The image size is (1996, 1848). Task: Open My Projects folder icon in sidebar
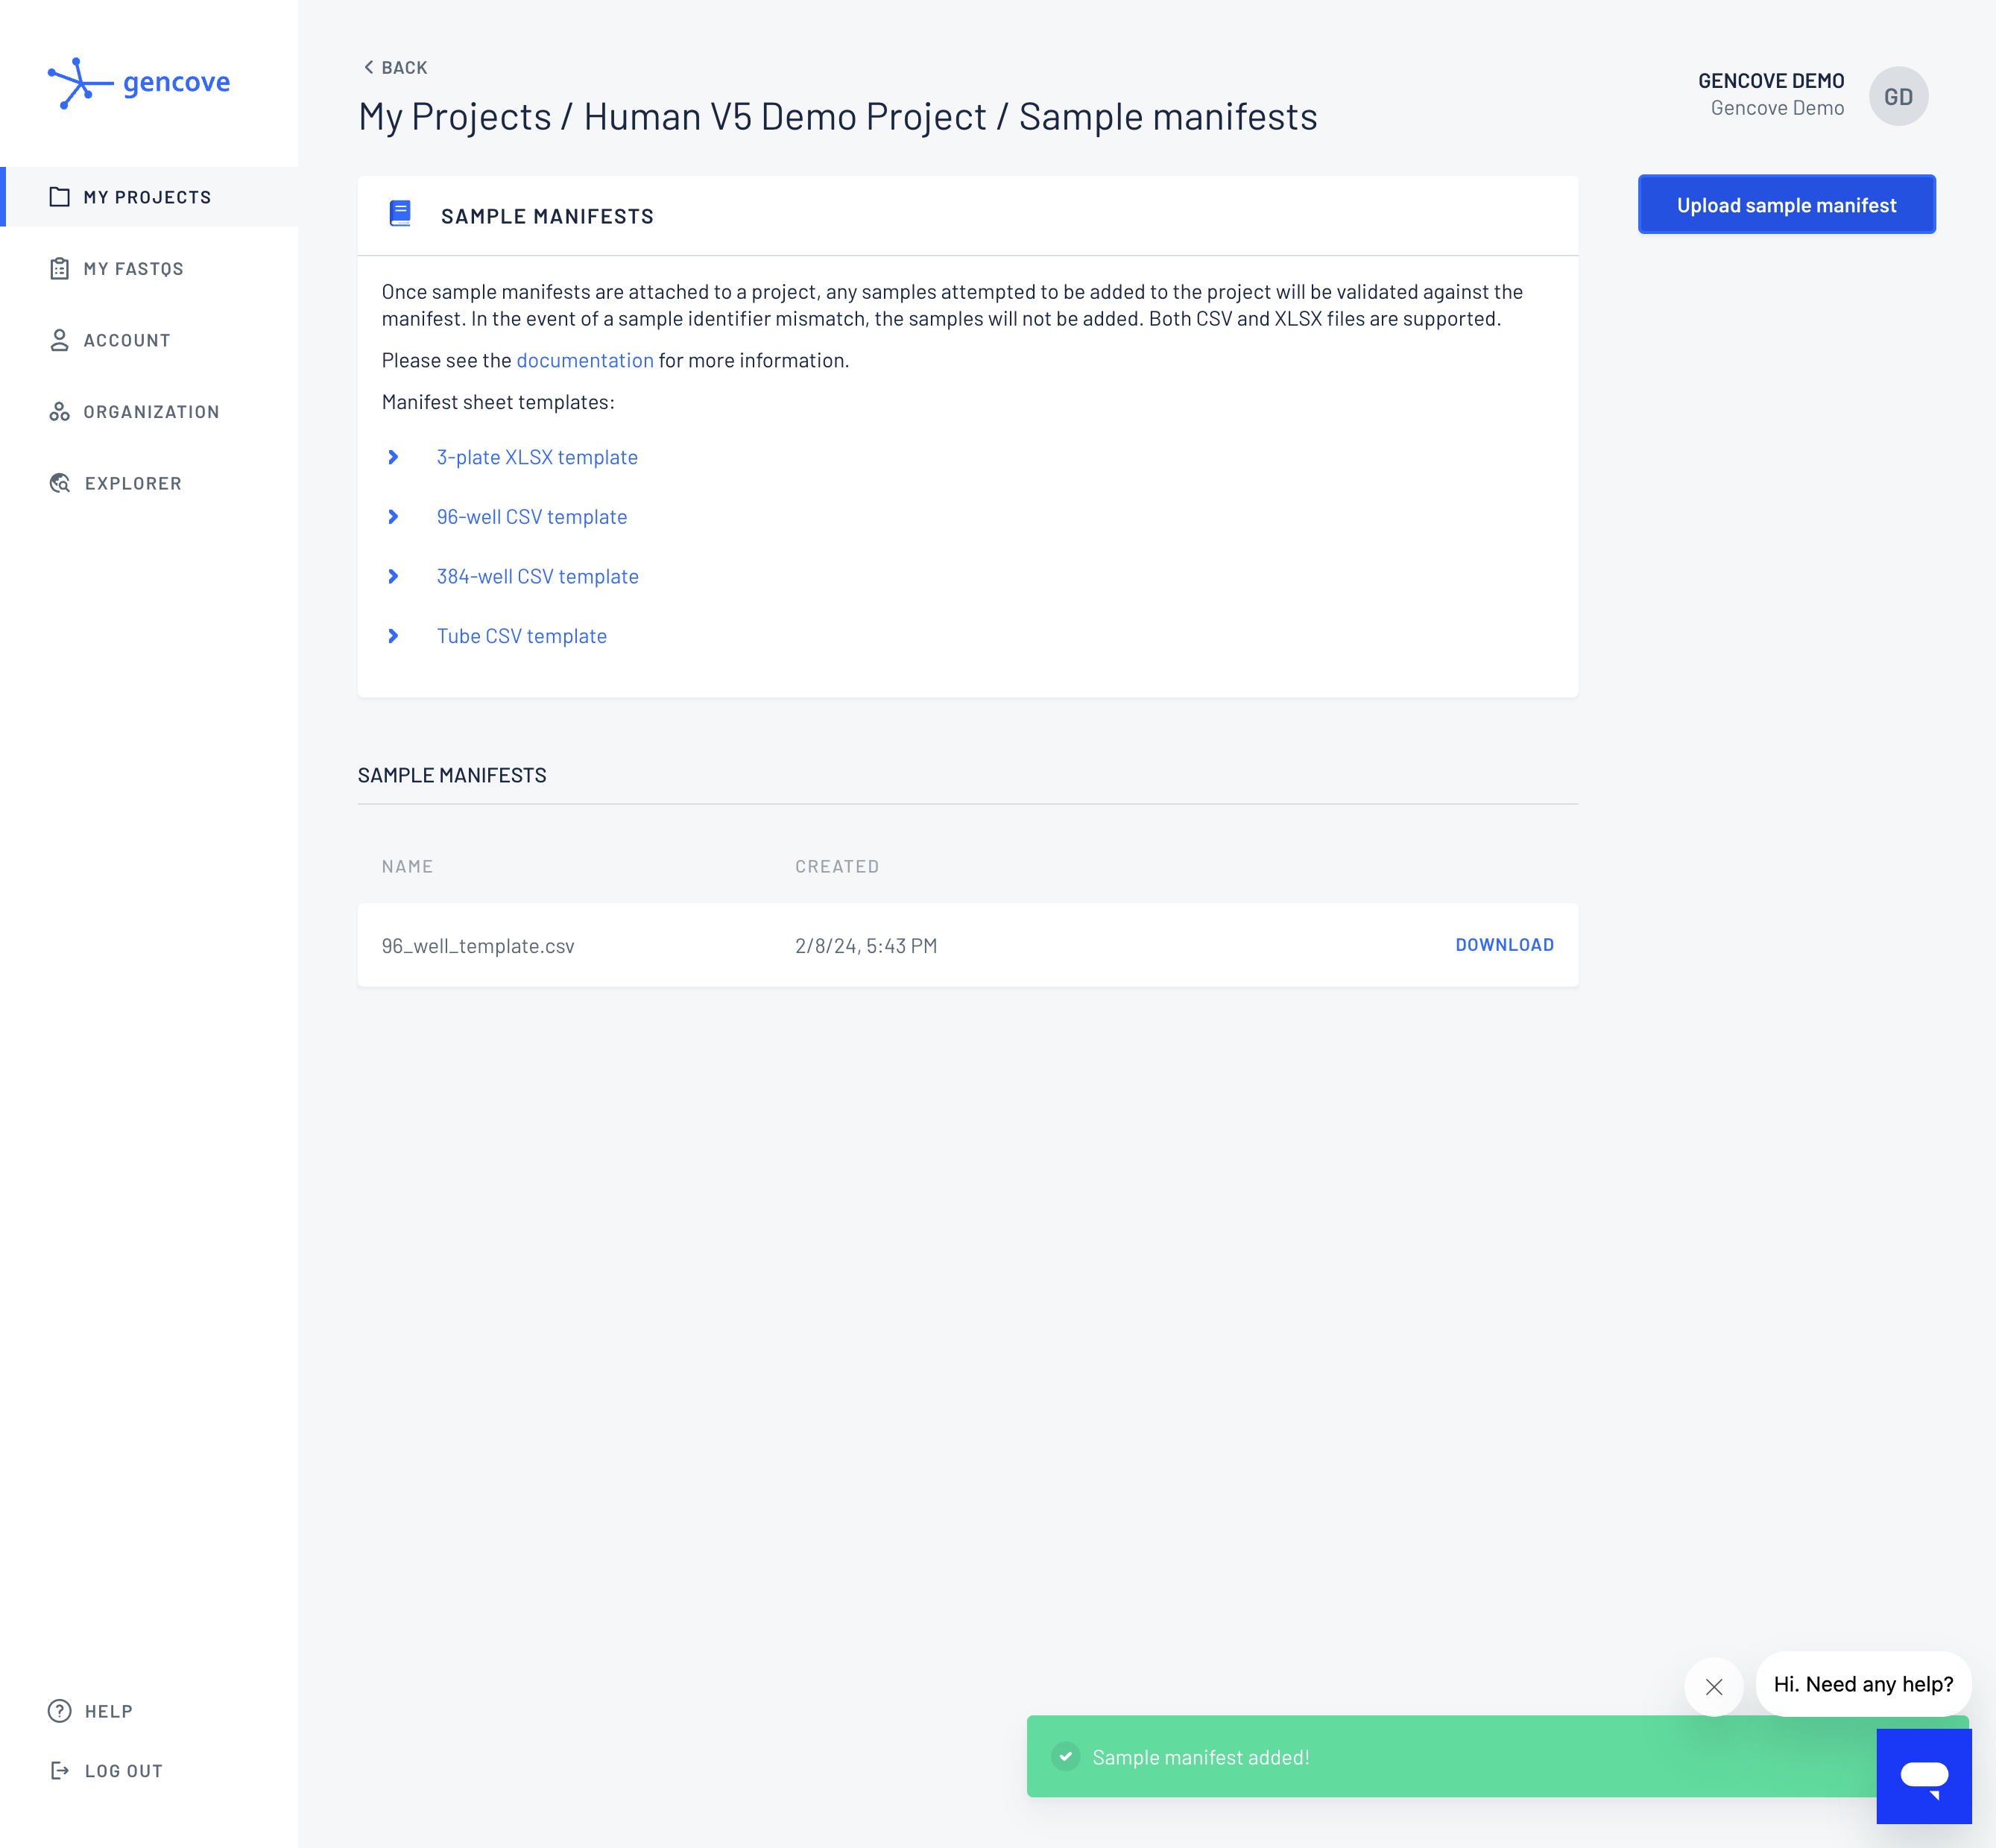coord(60,197)
